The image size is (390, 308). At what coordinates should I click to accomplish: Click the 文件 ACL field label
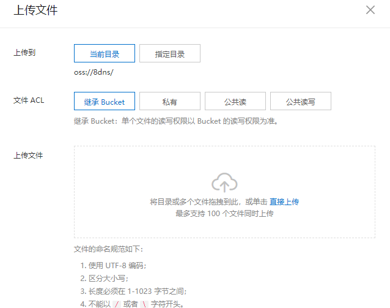coord(29,100)
